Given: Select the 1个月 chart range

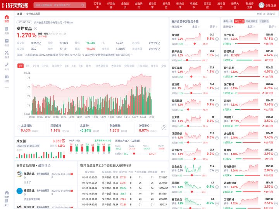Looking at the screenshot, I should [x=36, y=66].
